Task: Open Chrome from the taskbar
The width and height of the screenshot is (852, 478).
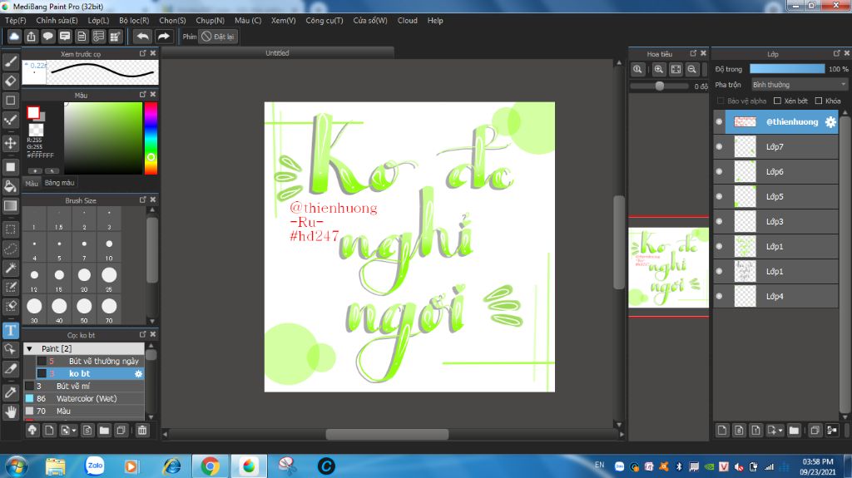Action: [x=211, y=466]
